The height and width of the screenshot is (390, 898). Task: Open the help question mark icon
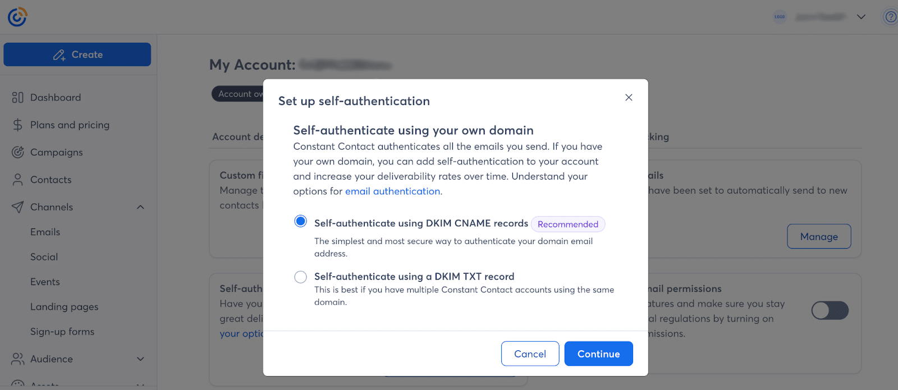[891, 17]
